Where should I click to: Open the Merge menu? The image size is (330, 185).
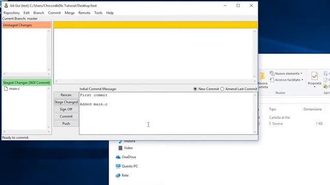(x=70, y=13)
